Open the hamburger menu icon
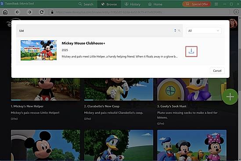 pos(216,4)
